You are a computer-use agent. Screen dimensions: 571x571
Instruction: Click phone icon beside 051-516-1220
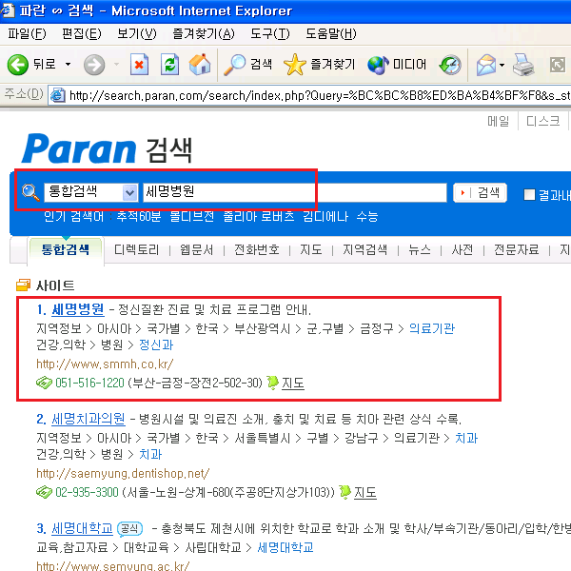coord(44,383)
